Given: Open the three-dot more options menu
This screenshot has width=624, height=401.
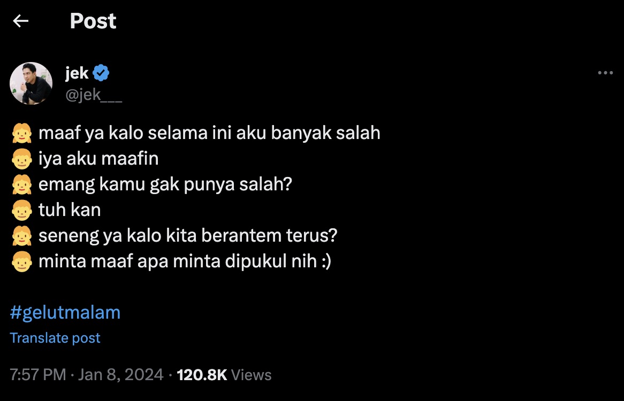Looking at the screenshot, I should point(605,73).
